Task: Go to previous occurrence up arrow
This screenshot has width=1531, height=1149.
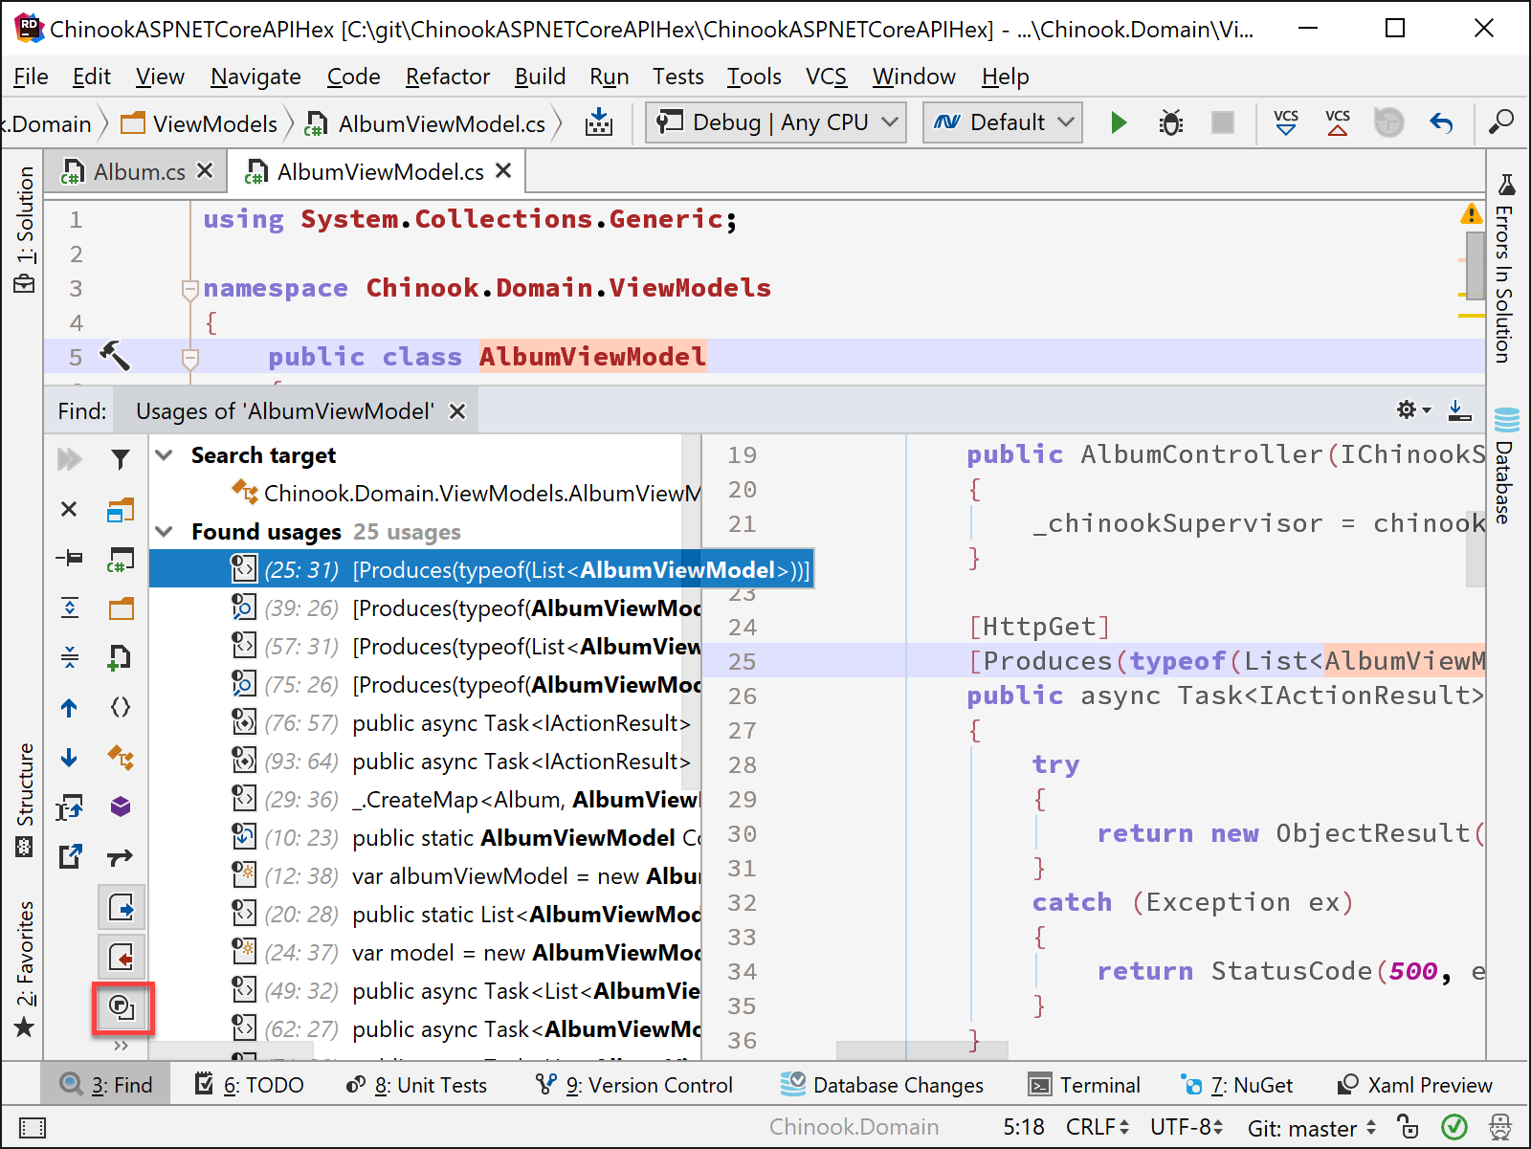Action: [69, 708]
